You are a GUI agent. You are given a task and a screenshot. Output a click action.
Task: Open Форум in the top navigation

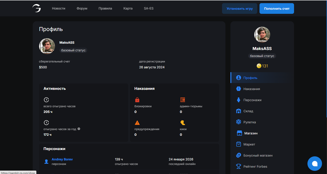(82, 8)
